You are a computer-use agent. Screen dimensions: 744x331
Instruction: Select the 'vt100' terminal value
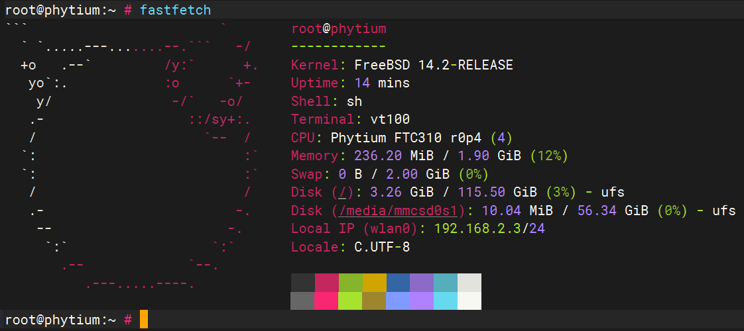coord(390,119)
